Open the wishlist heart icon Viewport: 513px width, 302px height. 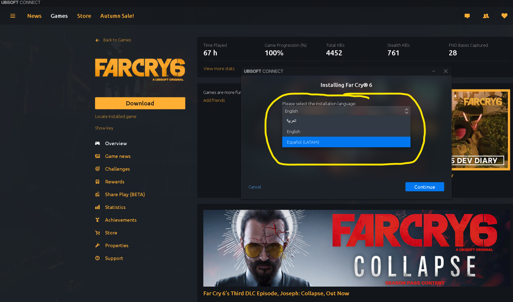504,16
